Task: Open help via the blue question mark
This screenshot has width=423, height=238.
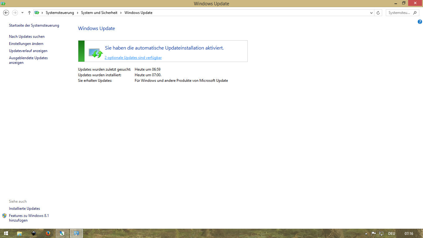Action: 420,22
